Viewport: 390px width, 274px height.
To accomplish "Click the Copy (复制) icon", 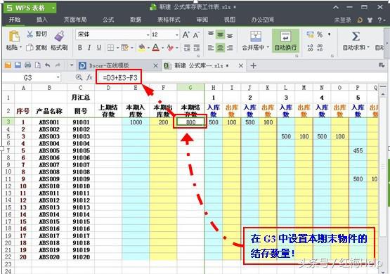I will tap(30, 47).
